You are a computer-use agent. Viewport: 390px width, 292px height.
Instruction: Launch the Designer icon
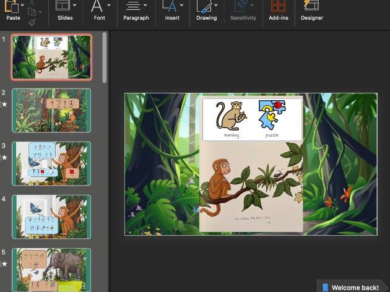(311, 6)
